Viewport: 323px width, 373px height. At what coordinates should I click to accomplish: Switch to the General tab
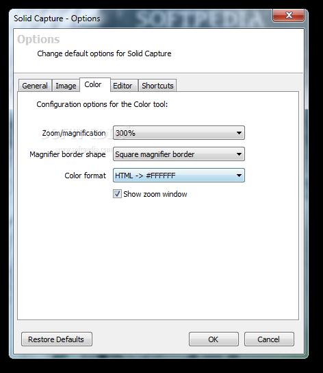tap(35, 86)
